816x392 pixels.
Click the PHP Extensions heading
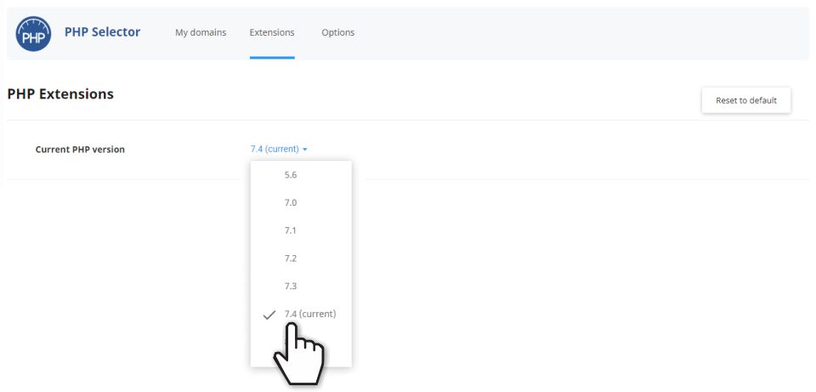[60, 94]
